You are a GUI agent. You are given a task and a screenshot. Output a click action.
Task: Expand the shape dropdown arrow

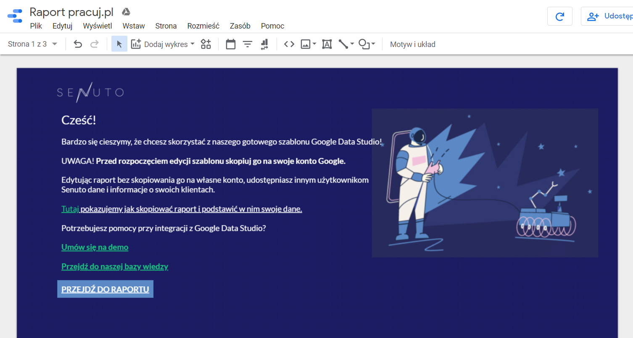(x=373, y=44)
